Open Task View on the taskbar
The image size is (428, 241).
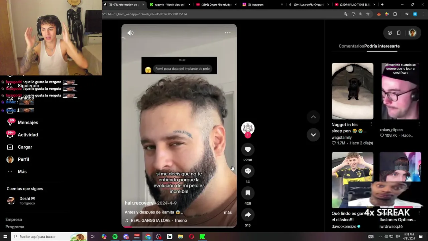pos(93,237)
